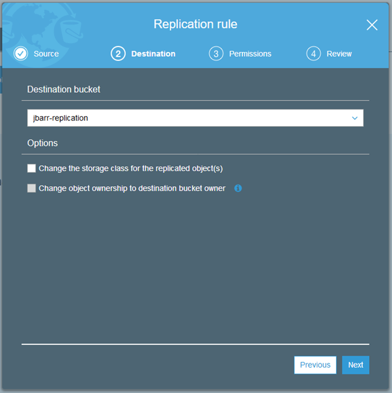Image resolution: width=392 pixels, height=393 pixels.
Task: Click the Source step checkmark icon
Action: pos(21,54)
